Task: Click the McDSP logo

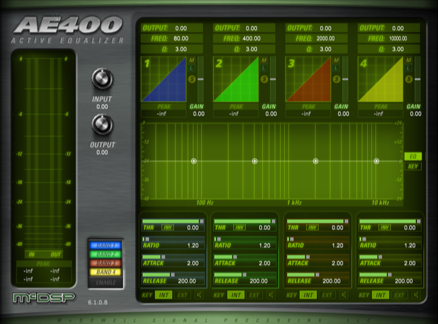Action: coord(44,298)
